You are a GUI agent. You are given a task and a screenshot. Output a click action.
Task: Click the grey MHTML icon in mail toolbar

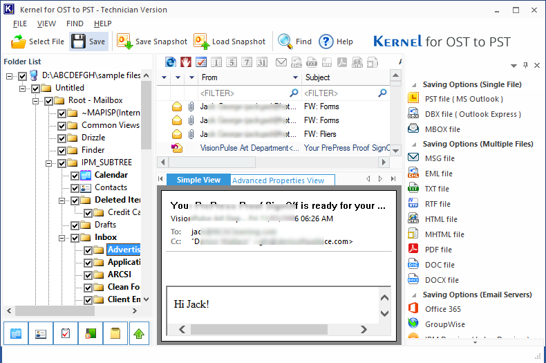click(373, 62)
